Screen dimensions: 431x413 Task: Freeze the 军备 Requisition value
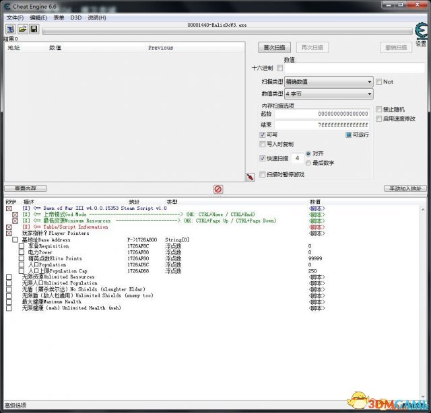click(x=22, y=246)
